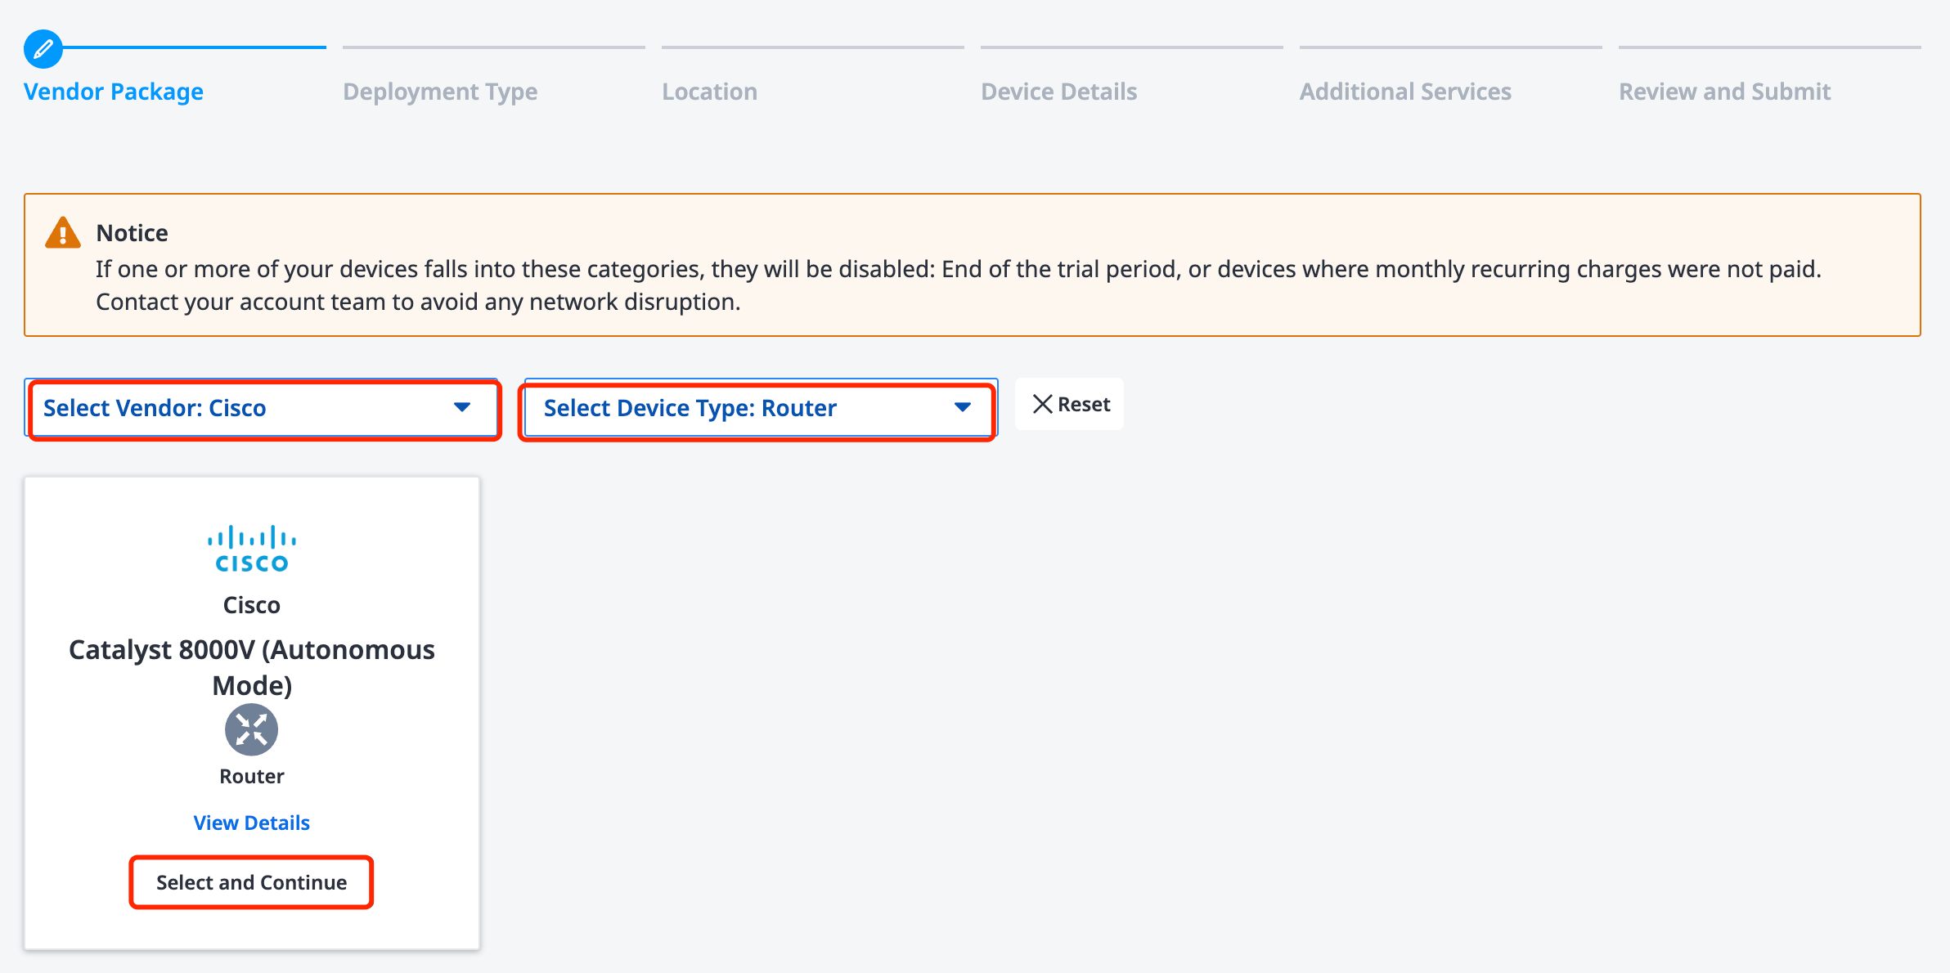Image resolution: width=1950 pixels, height=973 pixels.
Task: Open the Select Vendor: Cisco dropdown
Action: 263,408
